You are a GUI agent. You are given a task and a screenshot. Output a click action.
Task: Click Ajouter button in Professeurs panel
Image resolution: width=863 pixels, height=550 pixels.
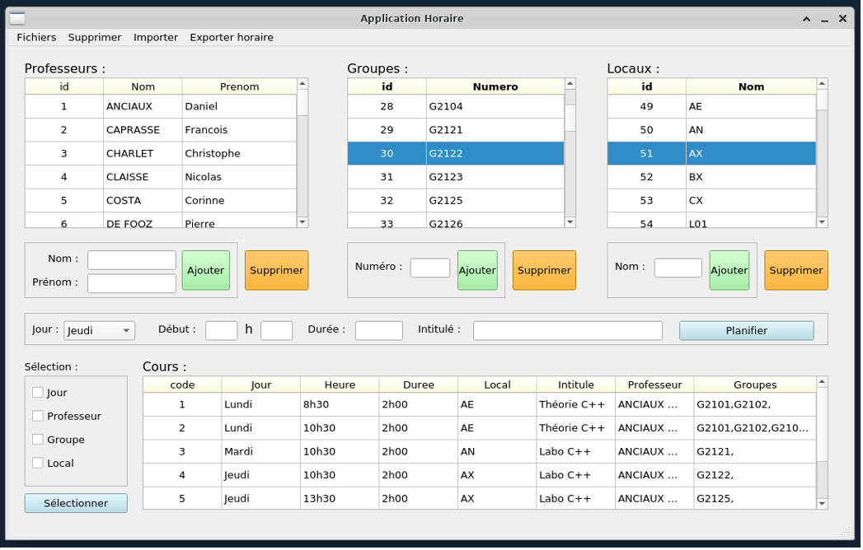tap(206, 271)
